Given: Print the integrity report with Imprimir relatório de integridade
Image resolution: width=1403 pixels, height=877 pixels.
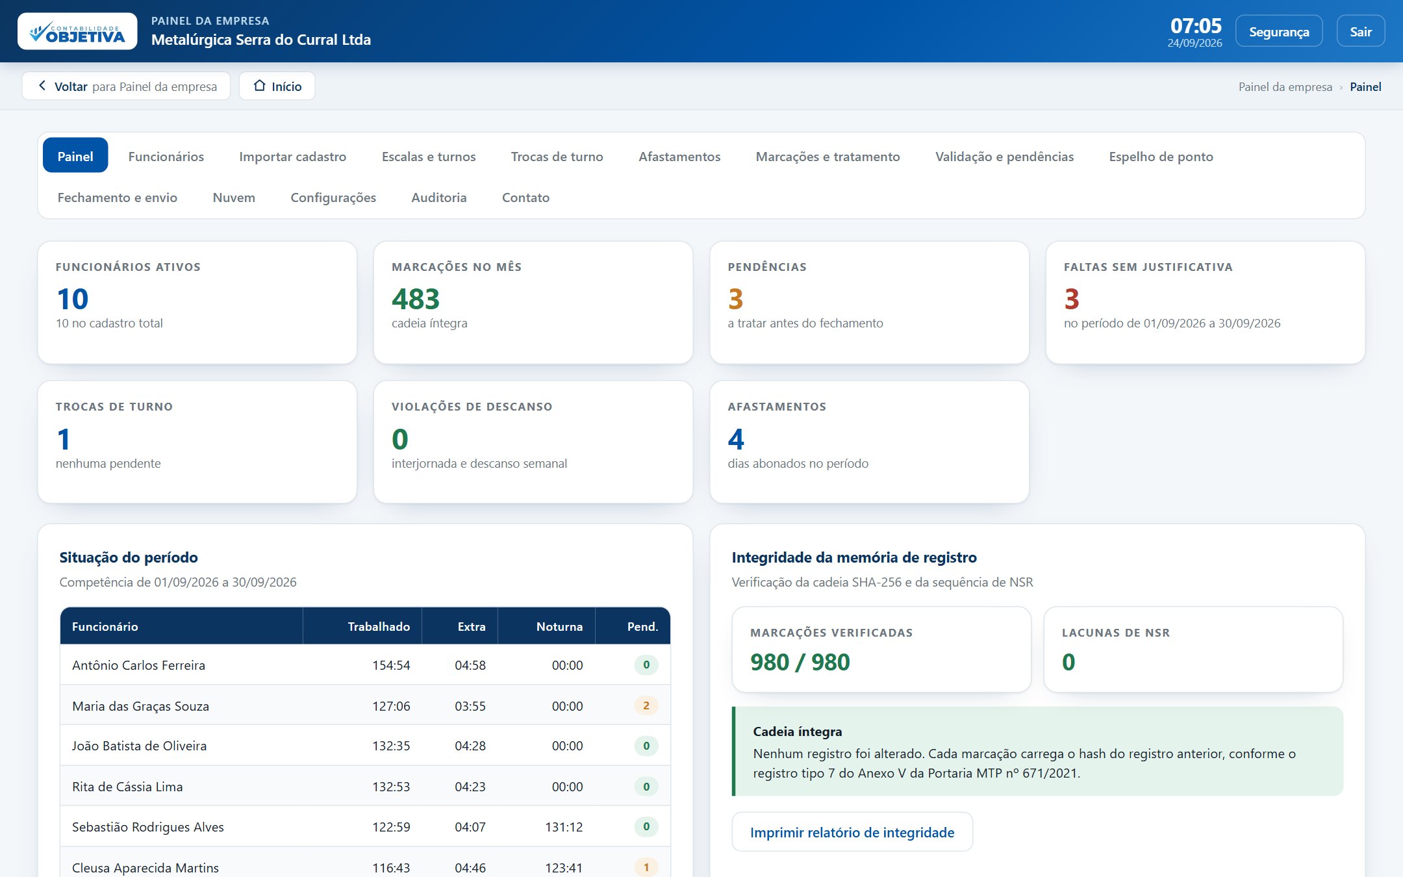Looking at the screenshot, I should [852, 832].
